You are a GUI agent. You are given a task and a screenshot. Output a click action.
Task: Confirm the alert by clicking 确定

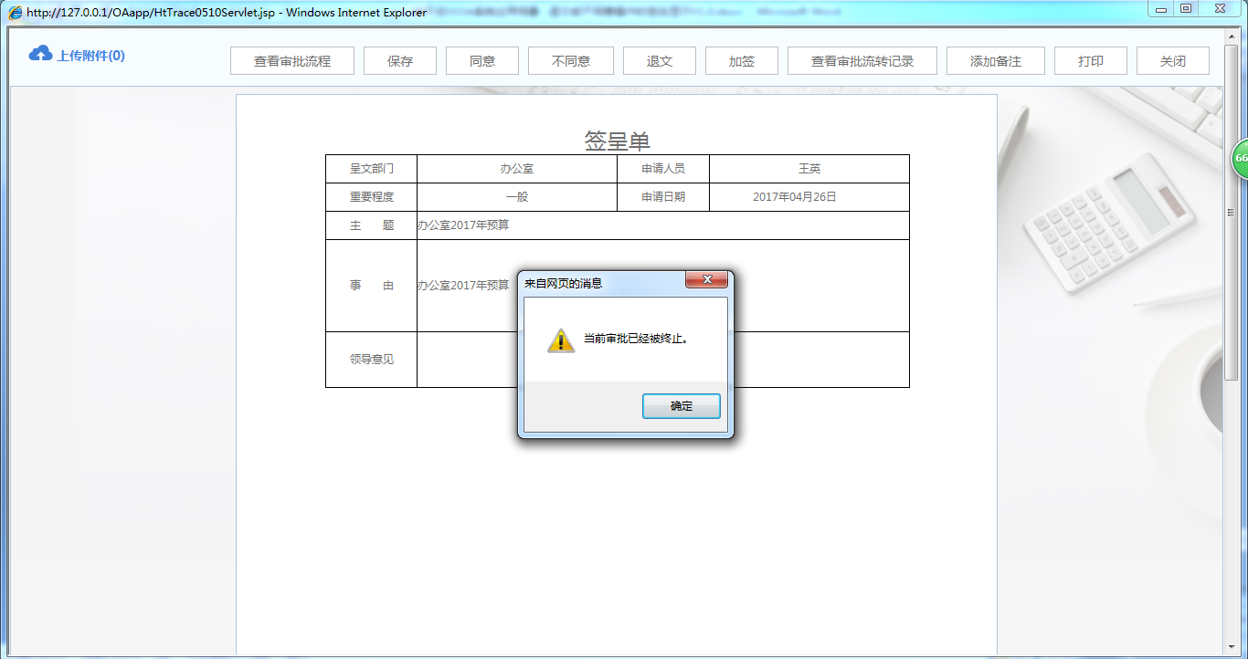click(x=681, y=405)
